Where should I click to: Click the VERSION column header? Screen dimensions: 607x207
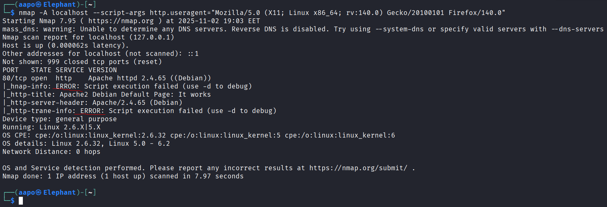click(x=102, y=70)
